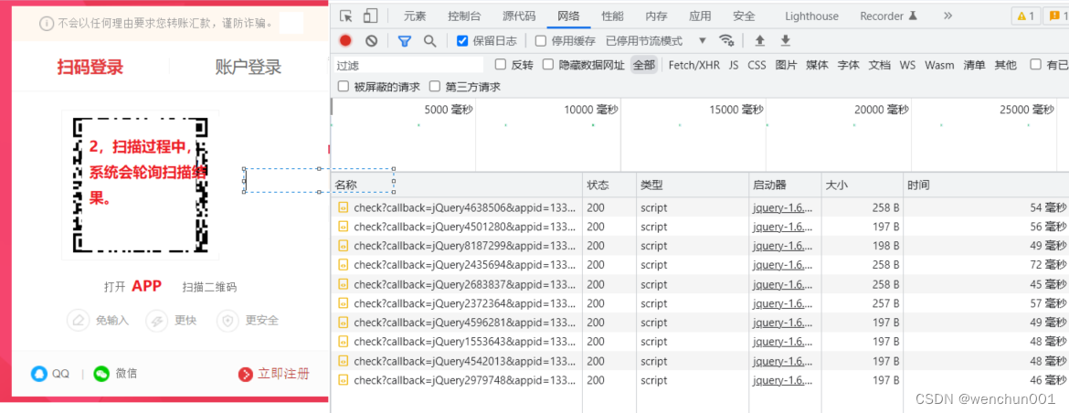Switch to 源代码 tab

click(519, 16)
